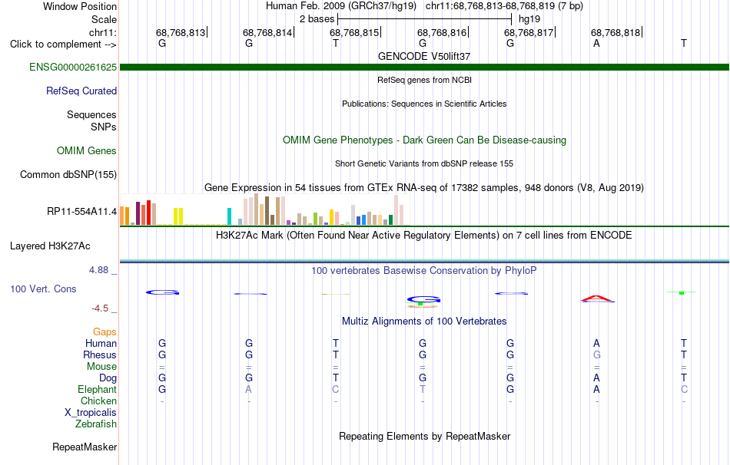The image size is (730, 465).
Task: Select the Human species row label
Action: coord(101,343)
